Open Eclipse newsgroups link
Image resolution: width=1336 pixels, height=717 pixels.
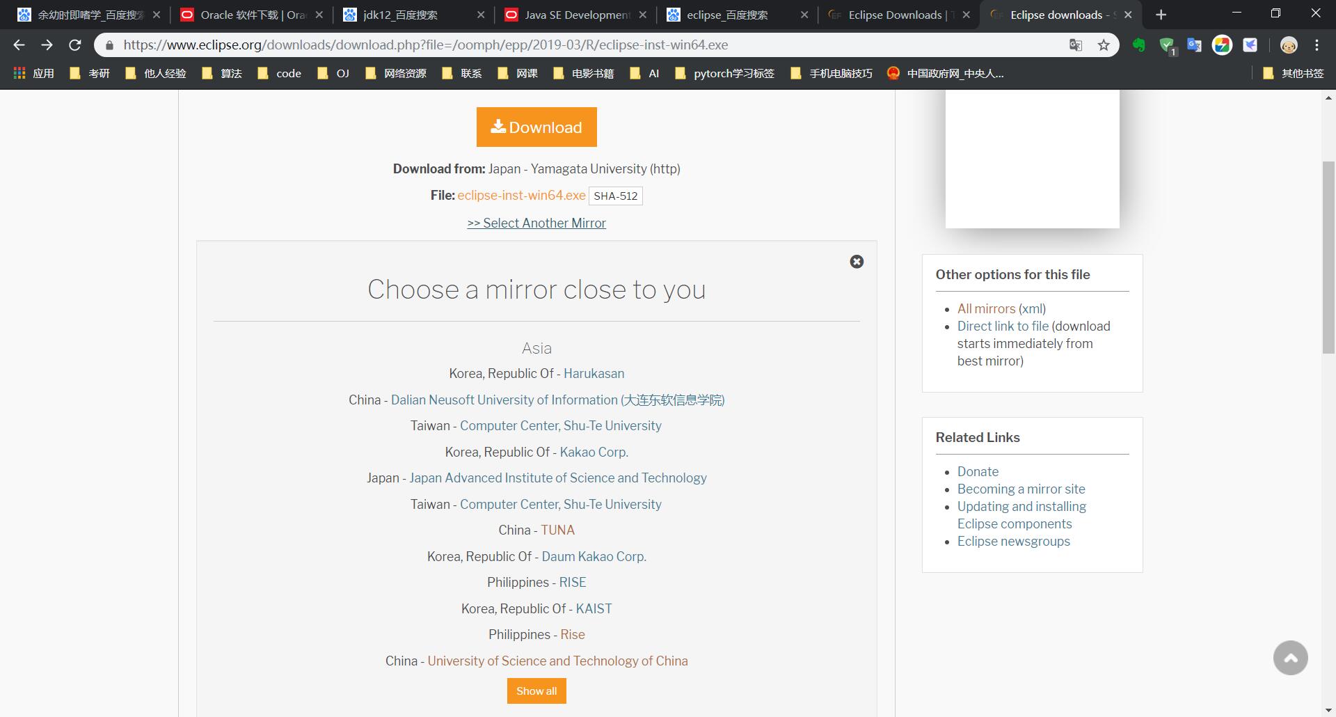(x=1013, y=541)
